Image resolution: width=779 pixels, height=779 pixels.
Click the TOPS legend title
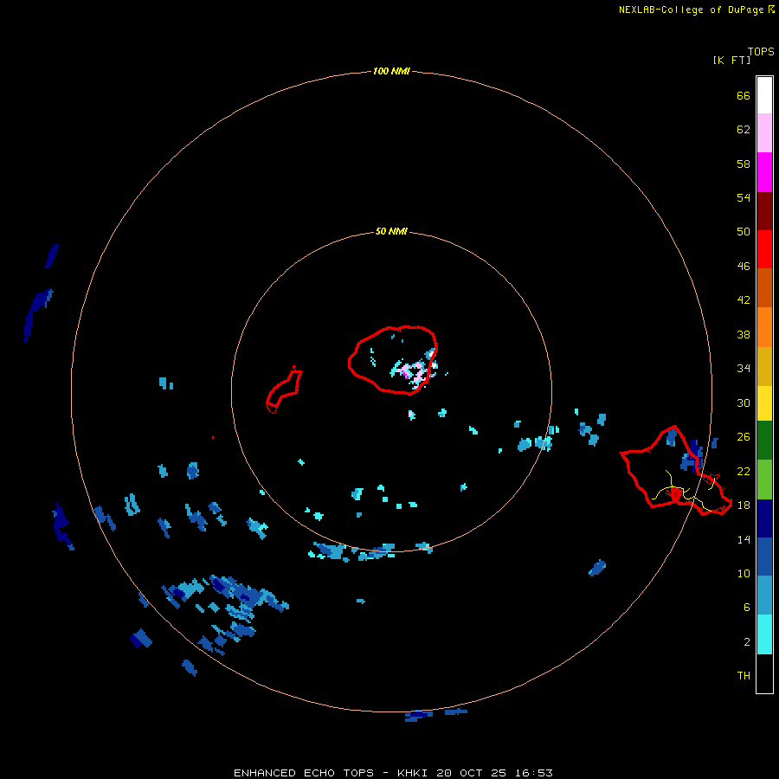click(761, 51)
